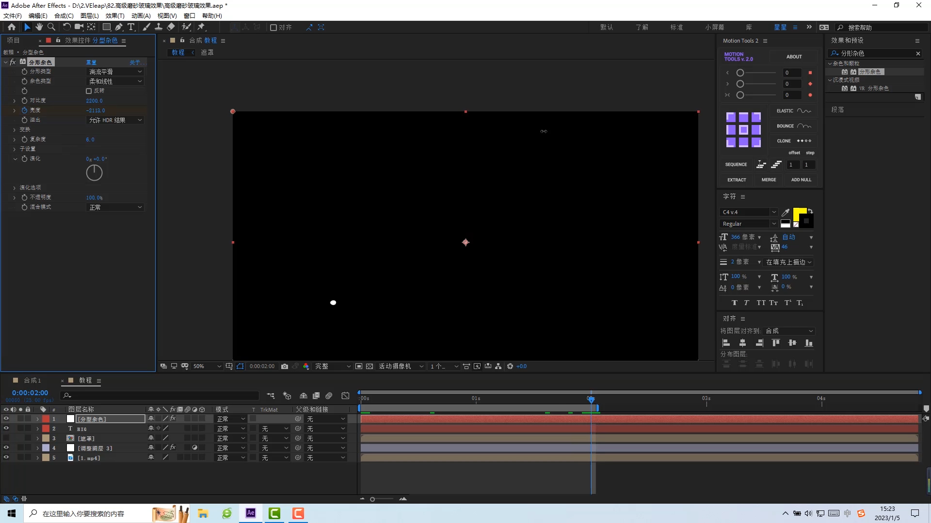Open the 杂色类型 dropdown selector
The height and width of the screenshot is (523, 931).
tap(114, 81)
